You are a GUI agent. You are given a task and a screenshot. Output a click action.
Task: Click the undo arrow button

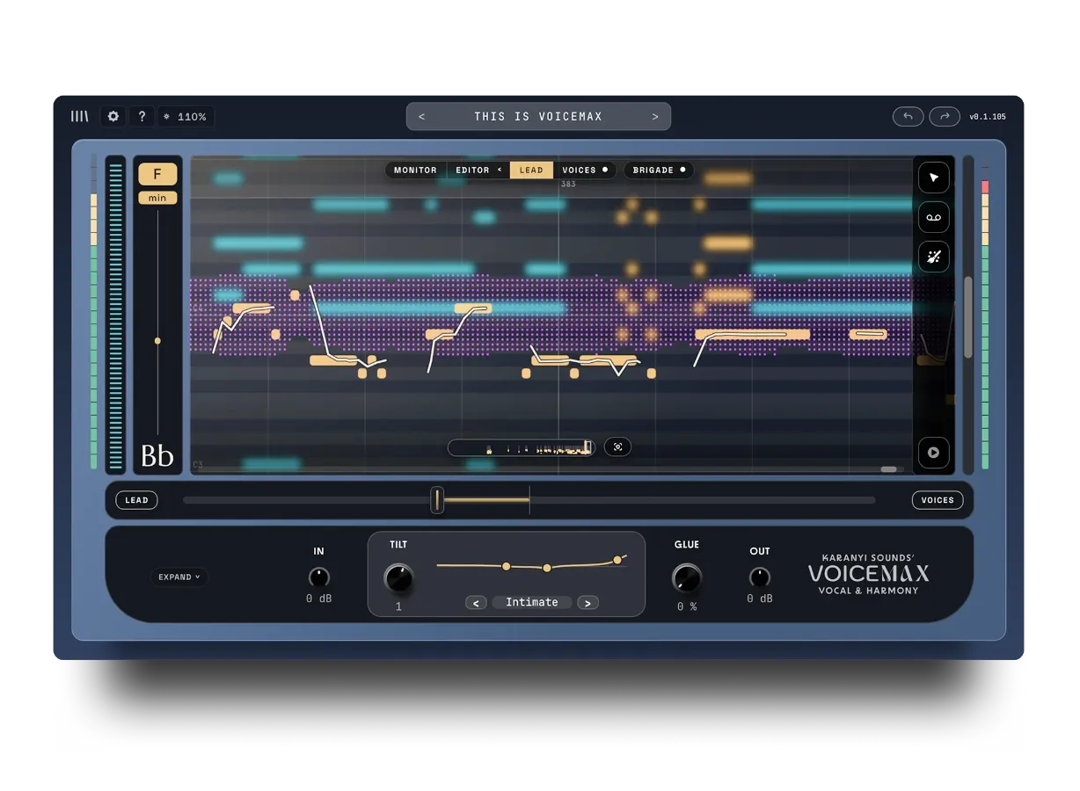909,116
